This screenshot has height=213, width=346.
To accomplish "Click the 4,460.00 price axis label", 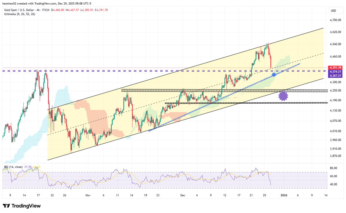I will click(336, 57).
